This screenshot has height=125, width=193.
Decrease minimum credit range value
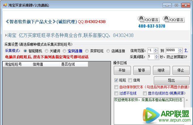pos(156,52)
